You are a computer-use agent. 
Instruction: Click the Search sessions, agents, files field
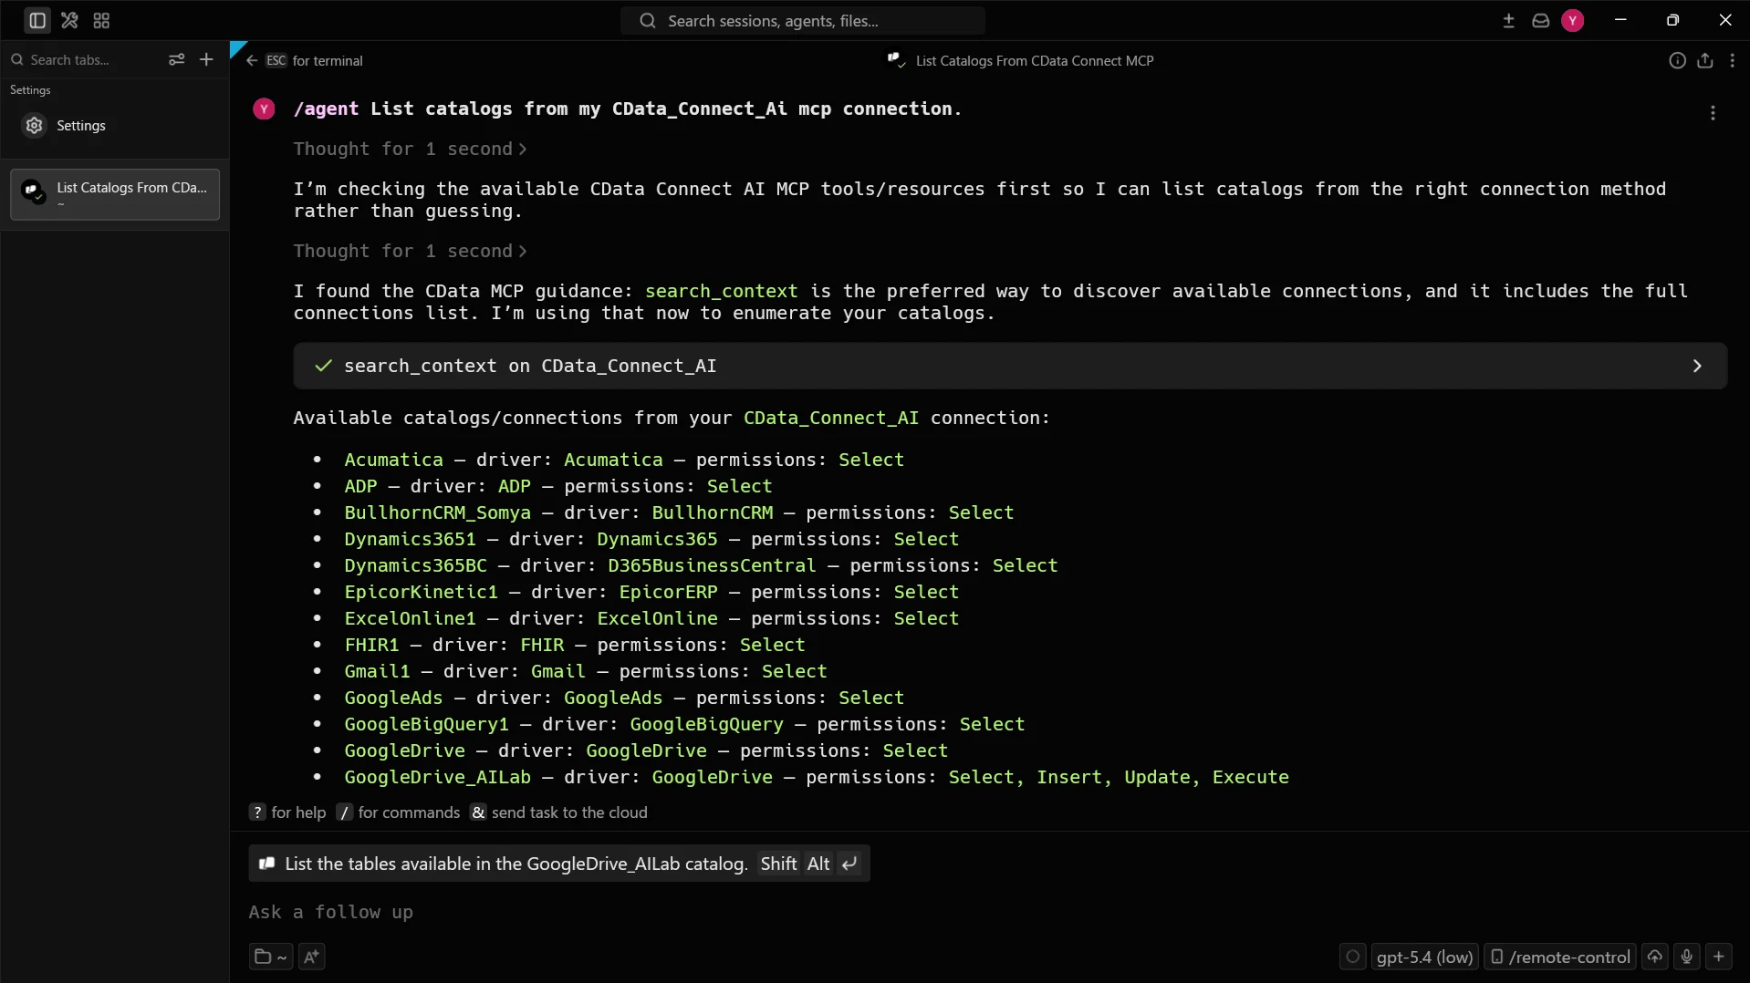803,20
